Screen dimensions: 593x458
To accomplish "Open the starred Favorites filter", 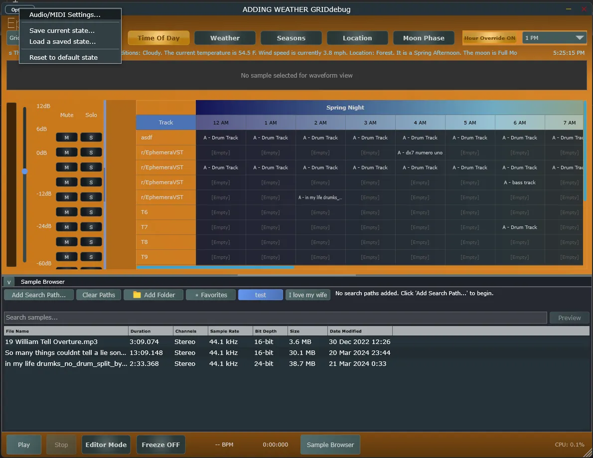I will (x=210, y=295).
